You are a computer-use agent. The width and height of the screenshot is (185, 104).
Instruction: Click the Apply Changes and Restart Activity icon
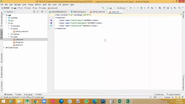click(134, 8)
